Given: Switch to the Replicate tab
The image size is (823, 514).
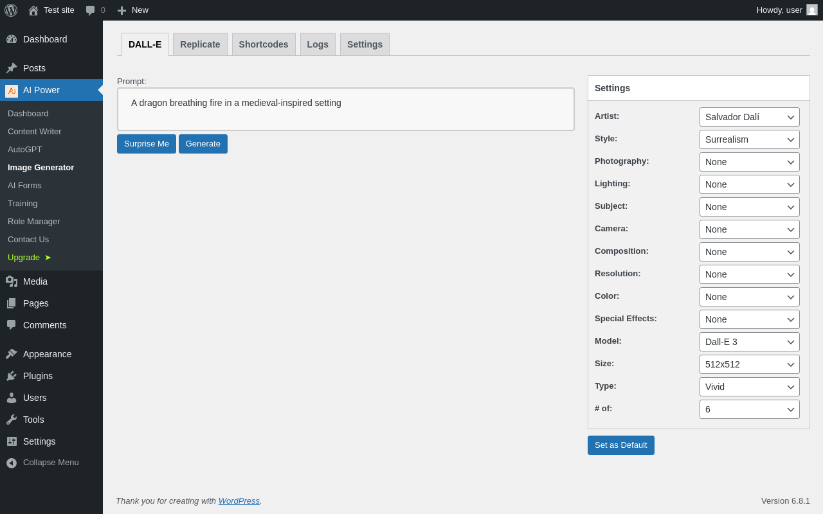Looking at the screenshot, I should pos(200,44).
